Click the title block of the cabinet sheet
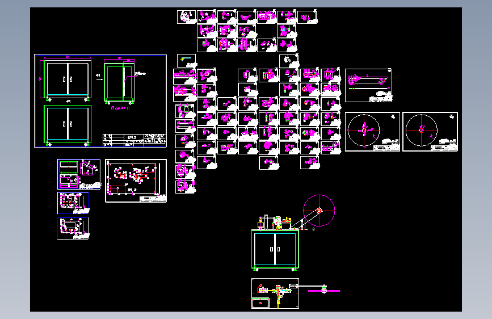Image resolution: width=492 pixels, height=319 pixels. pyautogui.click(x=134, y=140)
